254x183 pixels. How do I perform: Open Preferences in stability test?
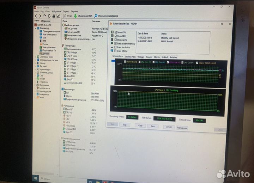point(182,128)
